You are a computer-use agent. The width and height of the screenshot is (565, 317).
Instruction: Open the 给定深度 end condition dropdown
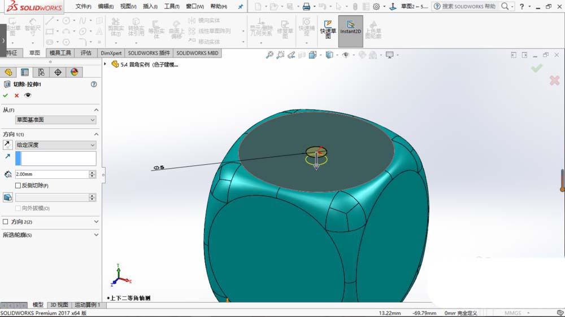(x=55, y=145)
